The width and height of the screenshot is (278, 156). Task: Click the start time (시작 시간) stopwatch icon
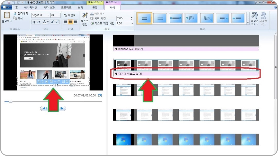click(92, 19)
